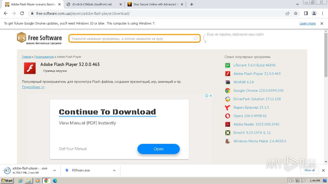Screen dimensions: 328x184
Task: Open Internet Explorer from taskbar
Action: [20, 181]
